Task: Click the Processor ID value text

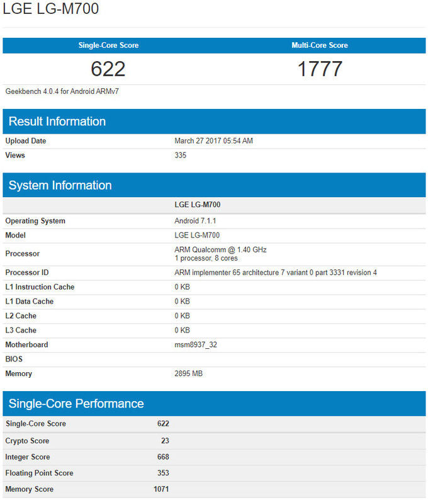Action: [x=276, y=273]
